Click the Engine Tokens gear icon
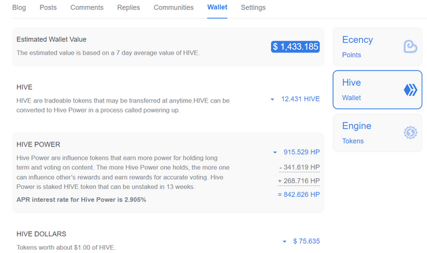This screenshot has width=427, height=253. [x=410, y=132]
